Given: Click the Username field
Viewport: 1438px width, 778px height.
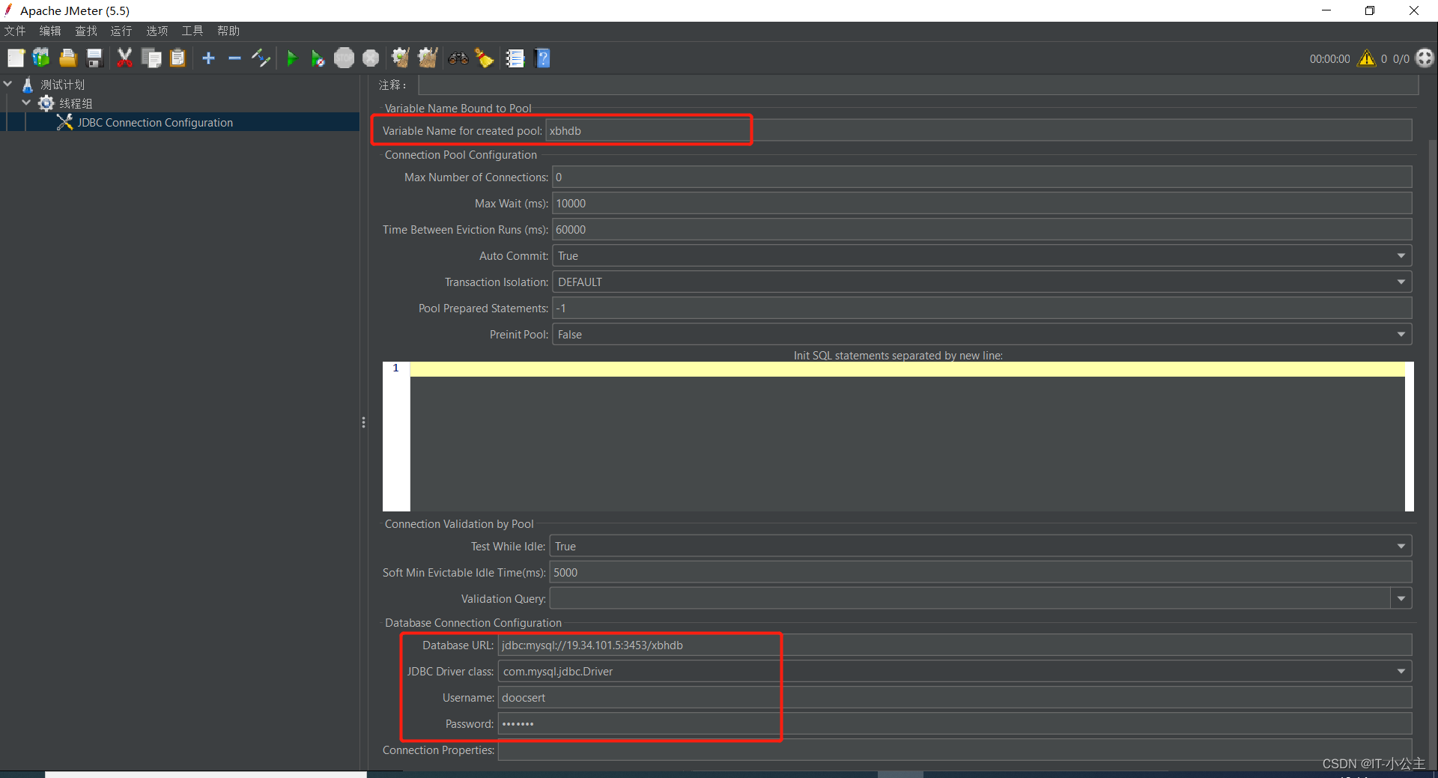Looking at the screenshot, I should coord(955,697).
